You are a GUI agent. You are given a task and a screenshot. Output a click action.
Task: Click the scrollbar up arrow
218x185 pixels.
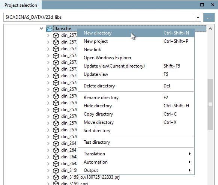[x=210, y=29]
